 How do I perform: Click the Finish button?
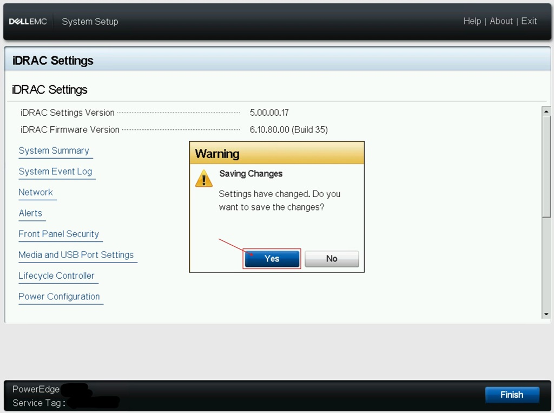[x=512, y=395]
